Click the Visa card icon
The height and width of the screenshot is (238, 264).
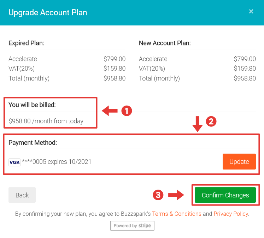[x=14, y=162]
